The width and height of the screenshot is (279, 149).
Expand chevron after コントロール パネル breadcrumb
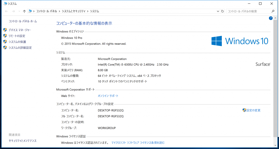[59, 11]
